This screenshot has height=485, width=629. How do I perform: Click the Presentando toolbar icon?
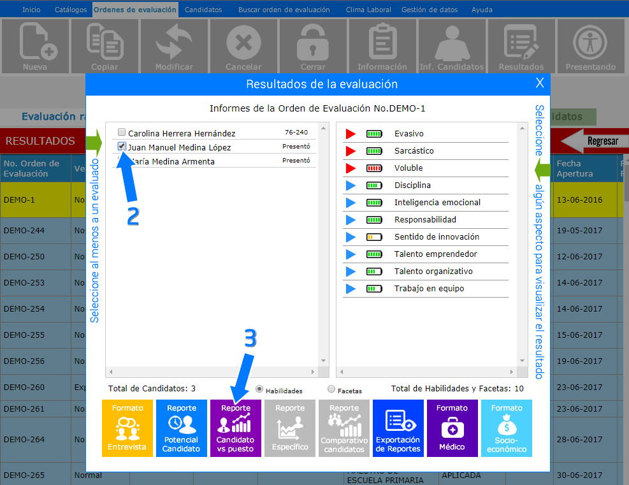(591, 46)
